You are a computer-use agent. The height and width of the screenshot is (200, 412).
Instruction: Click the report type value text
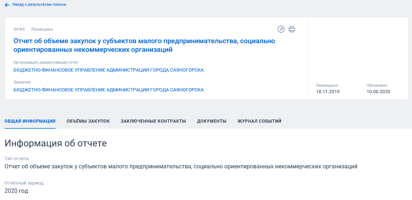[x=181, y=167]
